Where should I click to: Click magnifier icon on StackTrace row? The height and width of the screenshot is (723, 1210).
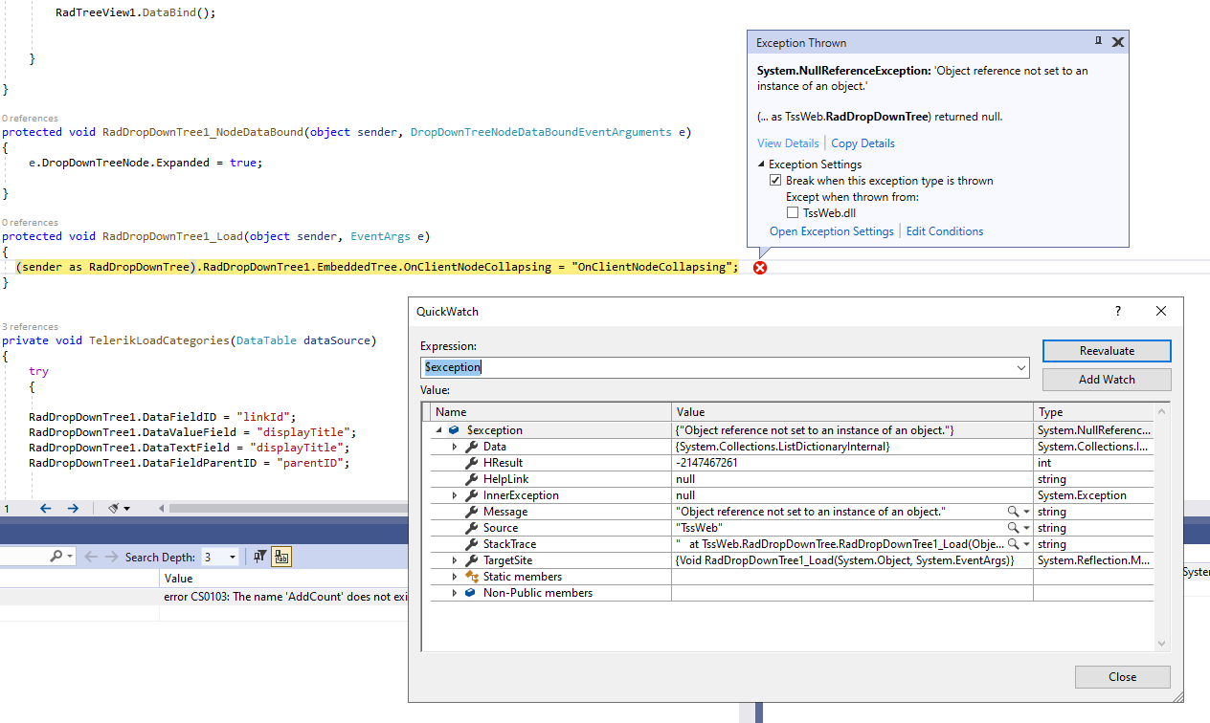[1013, 544]
